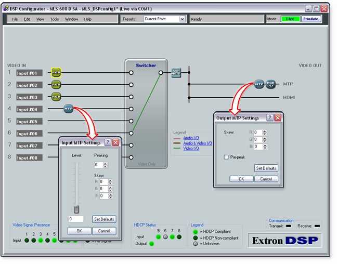Viewport: 337px width, 264px height.
Task: Open the Video I/O legend link
Action: coord(191,148)
